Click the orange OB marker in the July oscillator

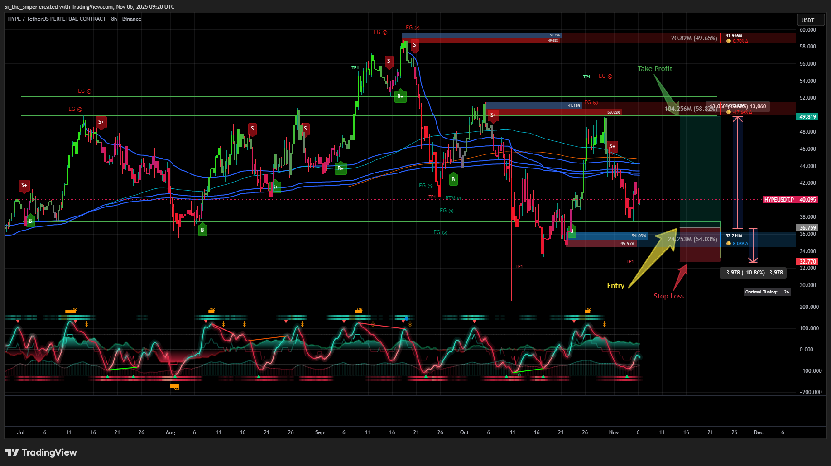coord(71,311)
